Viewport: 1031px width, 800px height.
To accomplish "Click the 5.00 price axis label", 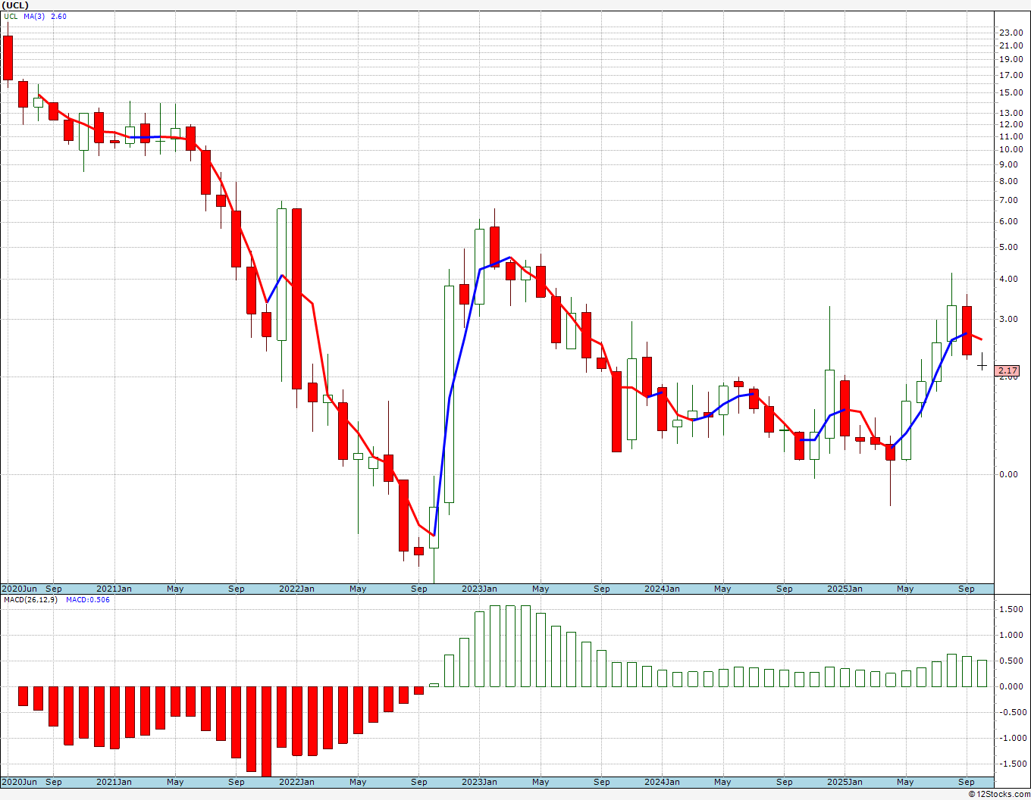I will click(1009, 247).
